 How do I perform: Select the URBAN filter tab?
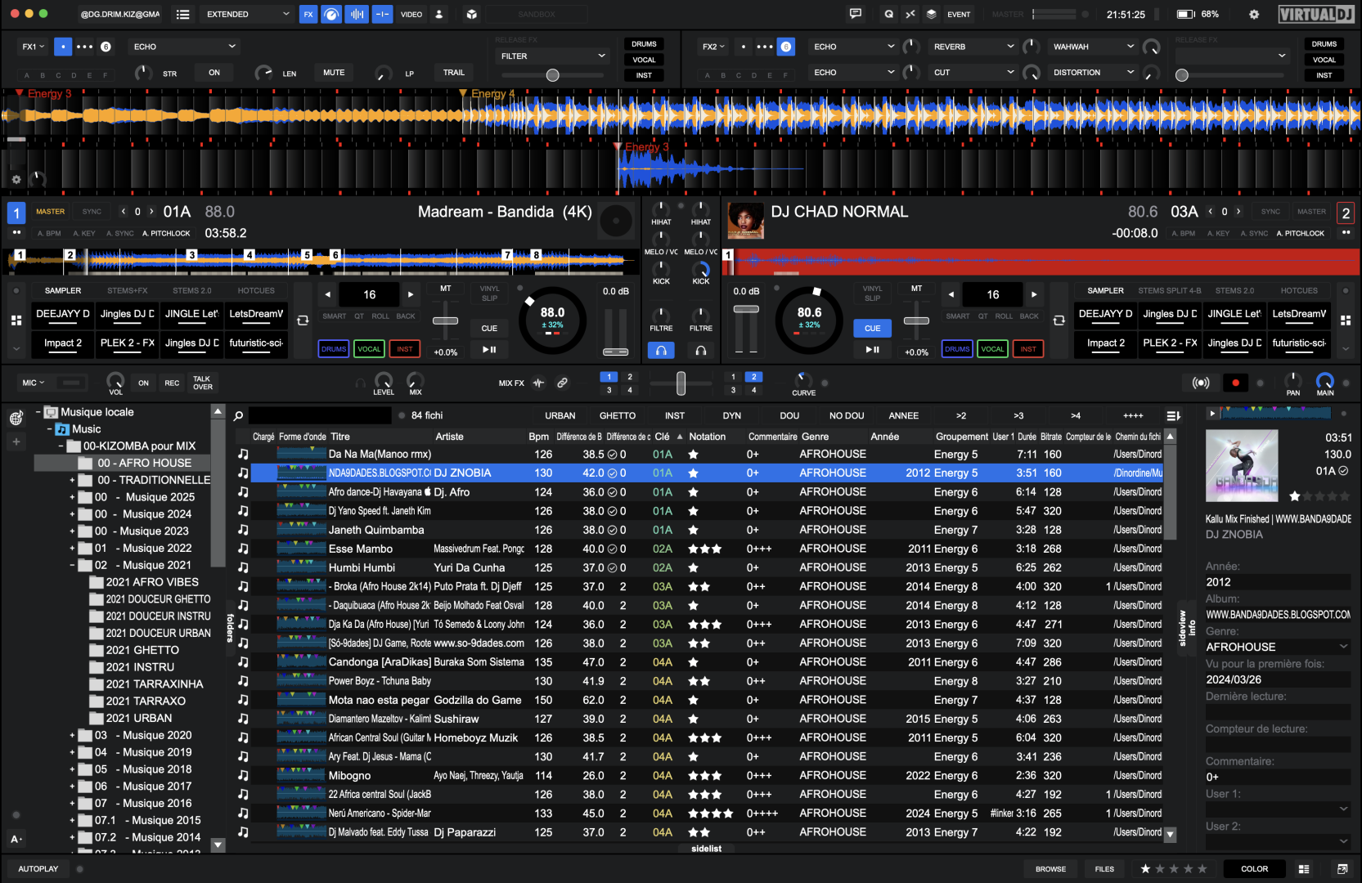point(560,416)
